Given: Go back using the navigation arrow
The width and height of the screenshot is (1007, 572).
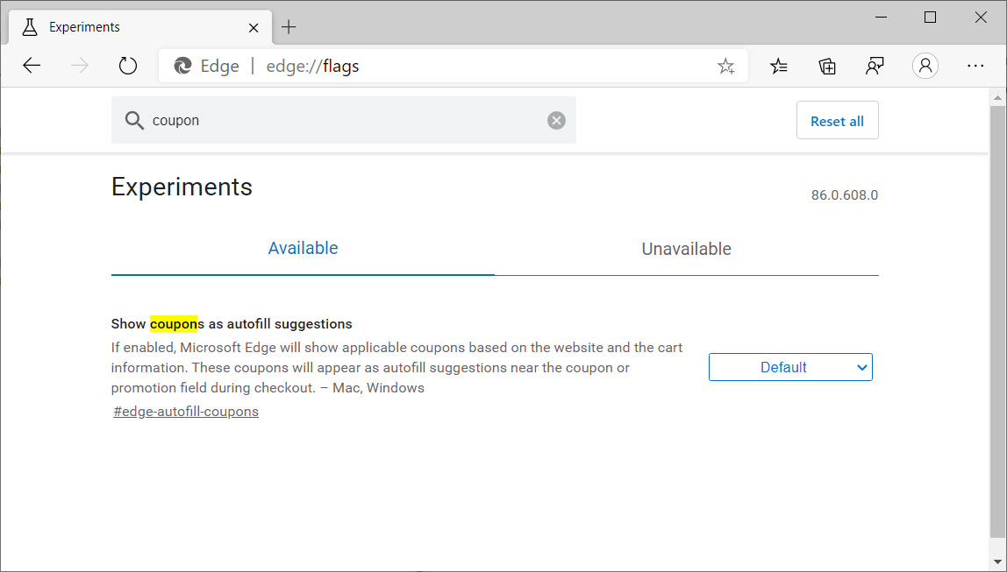Looking at the screenshot, I should pos(32,65).
